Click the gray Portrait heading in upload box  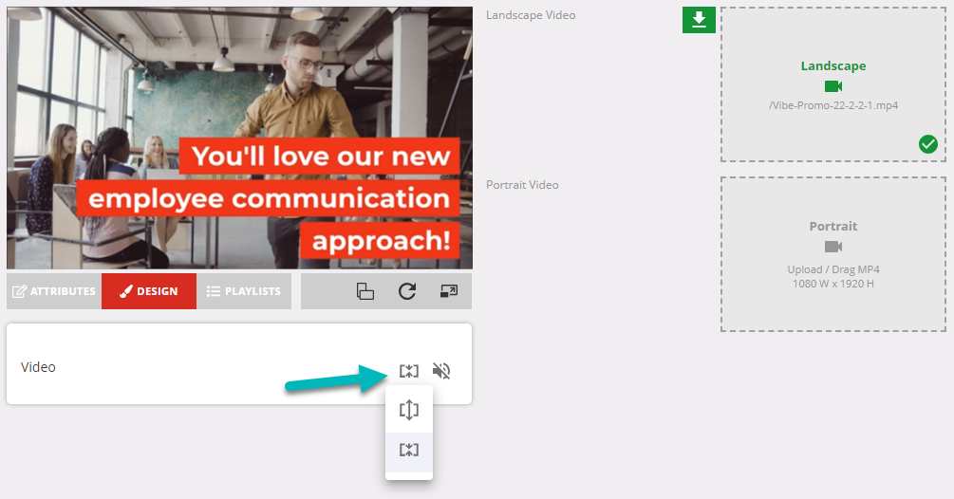tap(832, 227)
